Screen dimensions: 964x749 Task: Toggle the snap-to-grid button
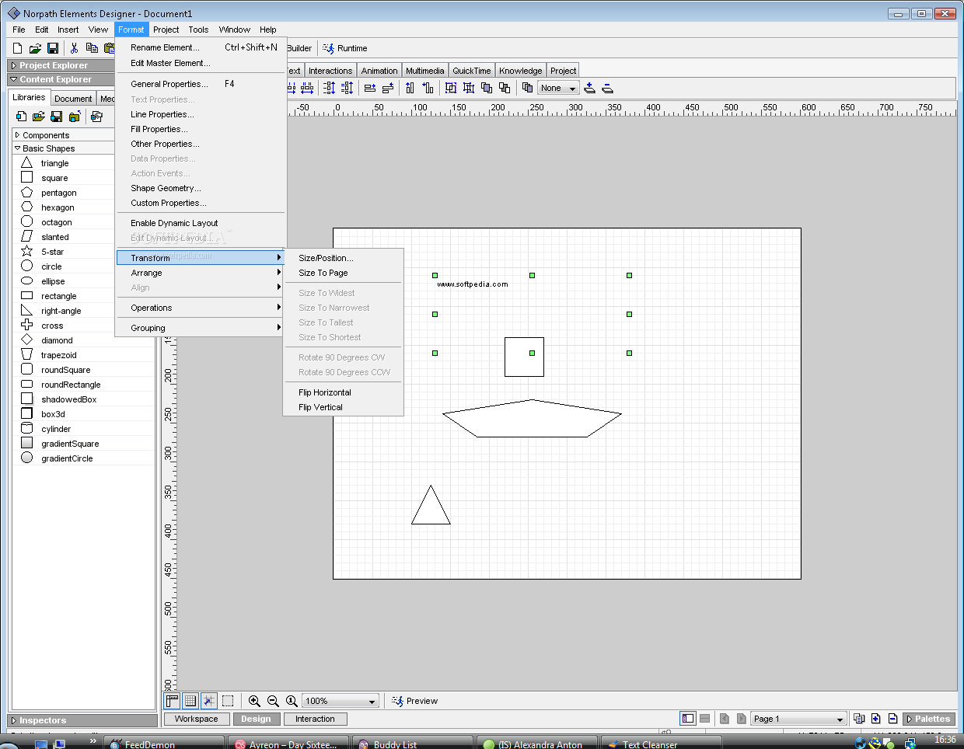tap(209, 701)
